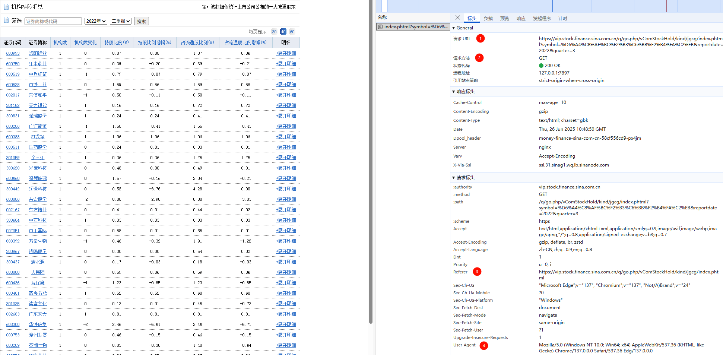Viewport: 723px width, 355px height.
Task: Focus the 证券简称或代码 input field
Action: click(x=53, y=21)
